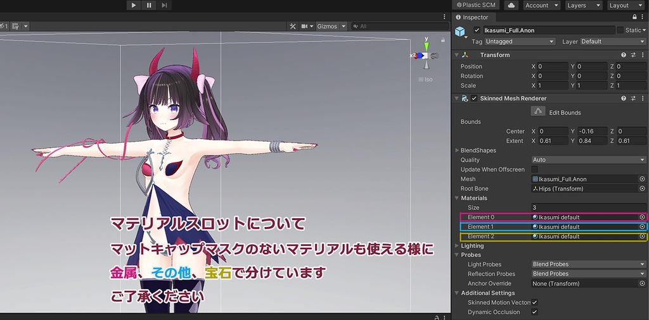Image resolution: width=649 pixels, height=320 pixels.
Task: Open Scene view three-dot options menu
Action: [x=444, y=17]
